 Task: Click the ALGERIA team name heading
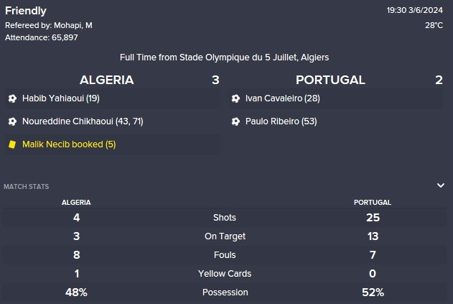[x=106, y=80]
